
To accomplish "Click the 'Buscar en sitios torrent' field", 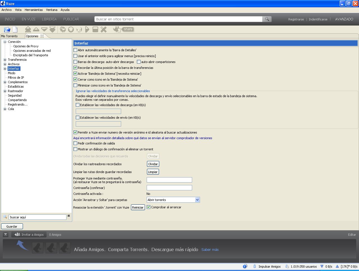I will tap(178, 19).
